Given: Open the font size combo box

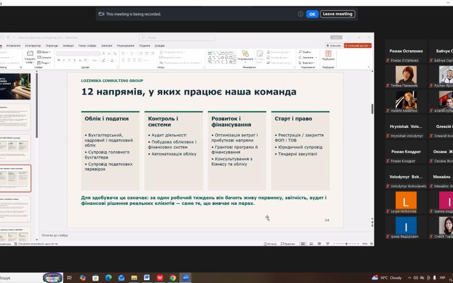Looking at the screenshot, I should tap(96, 53).
